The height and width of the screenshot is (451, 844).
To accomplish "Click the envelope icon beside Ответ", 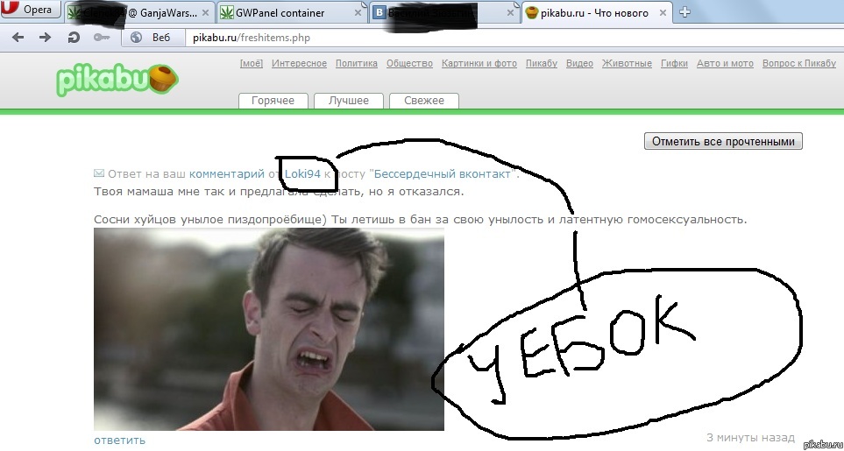I will (99, 173).
